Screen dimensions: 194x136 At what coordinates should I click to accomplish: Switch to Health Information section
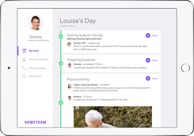click(x=39, y=60)
